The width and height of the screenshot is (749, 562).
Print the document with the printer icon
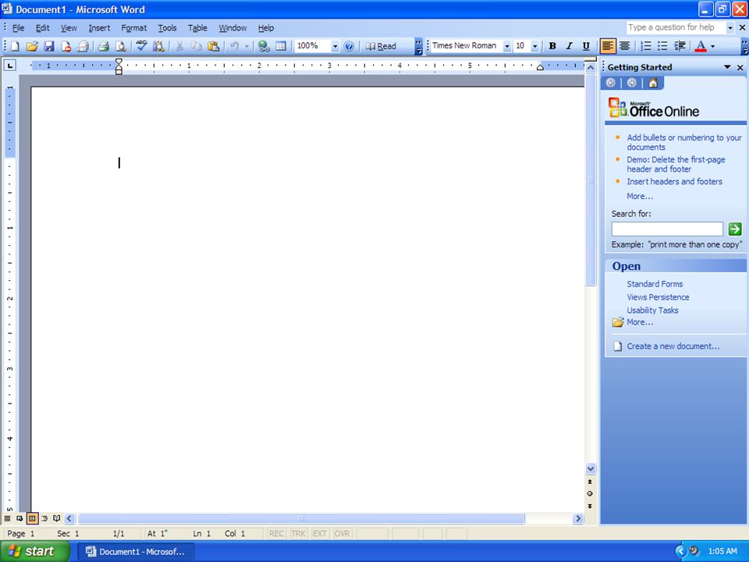103,46
